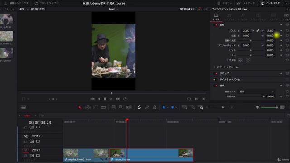This screenshot has height=163, width=290.
Task: Switch to File tab in Inspector
Action: coord(286,17)
